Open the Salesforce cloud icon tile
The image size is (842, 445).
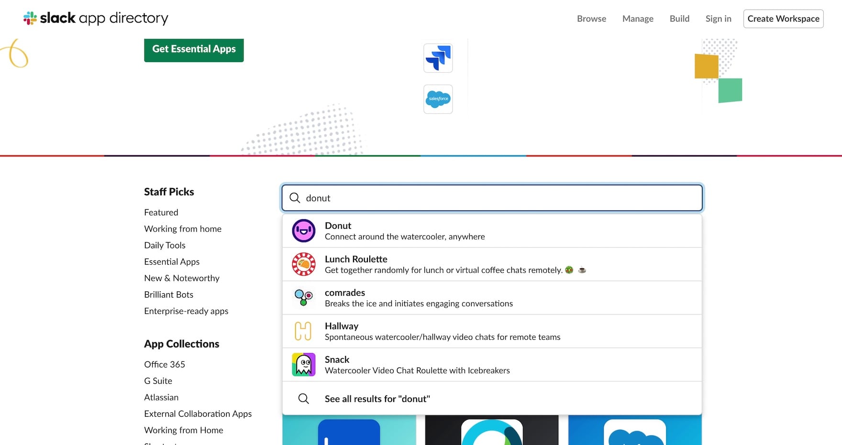coord(438,99)
